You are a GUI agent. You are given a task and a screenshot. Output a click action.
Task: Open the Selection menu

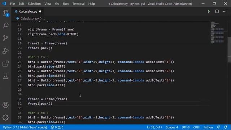[x=34, y=4]
